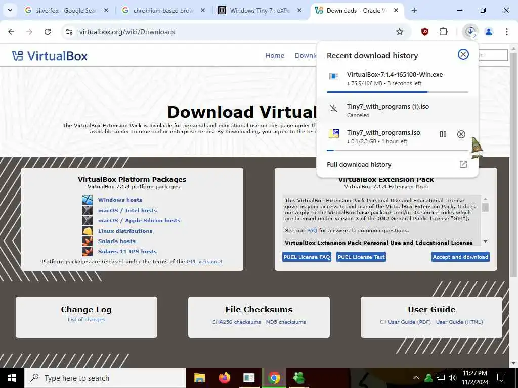Go back to previous page
The height and width of the screenshot is (388, 518).
[11, 32]
